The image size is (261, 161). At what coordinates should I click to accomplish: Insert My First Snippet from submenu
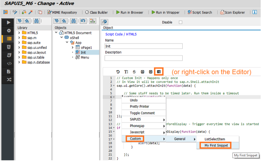coord(218,145)
